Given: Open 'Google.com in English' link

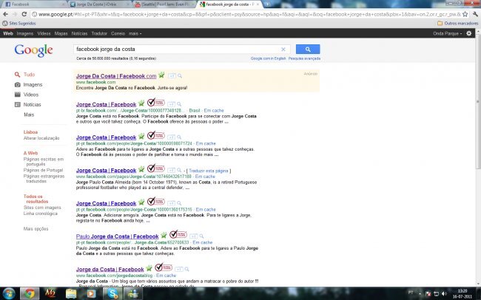Looking at the screenshot, I should click(268, 58).
